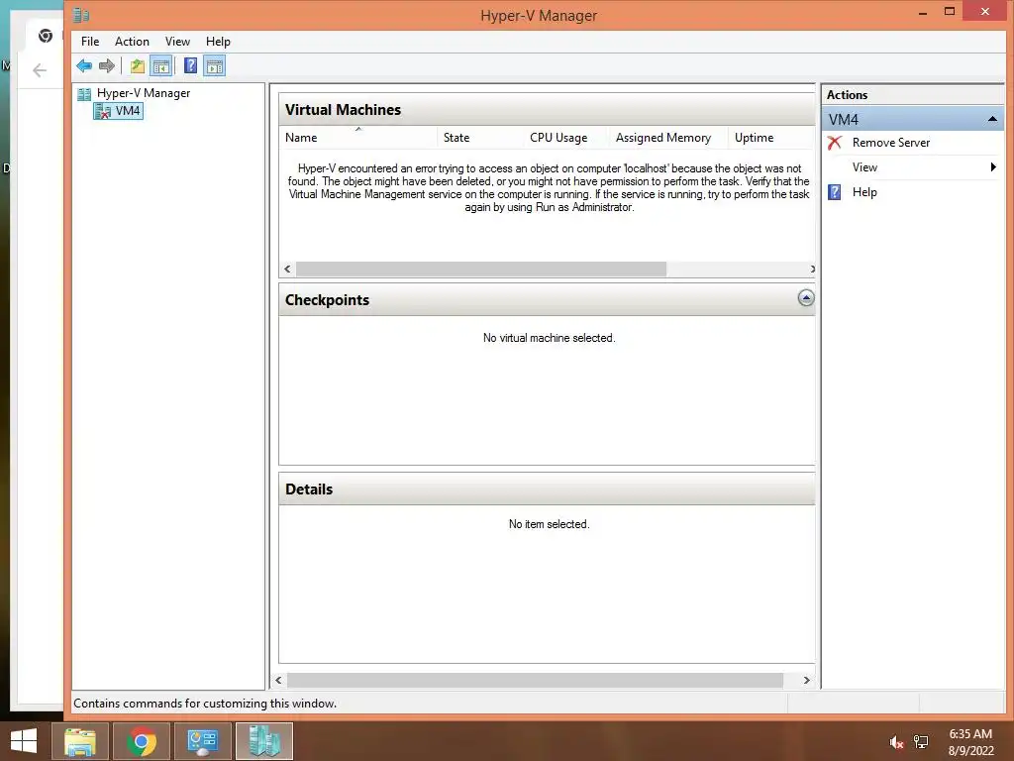
Task: Click the Virtual Machines pane heading
Action: click(x=343, y=109)
